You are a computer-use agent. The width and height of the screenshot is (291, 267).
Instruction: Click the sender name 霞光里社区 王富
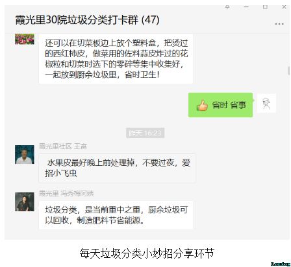(63, 146)
